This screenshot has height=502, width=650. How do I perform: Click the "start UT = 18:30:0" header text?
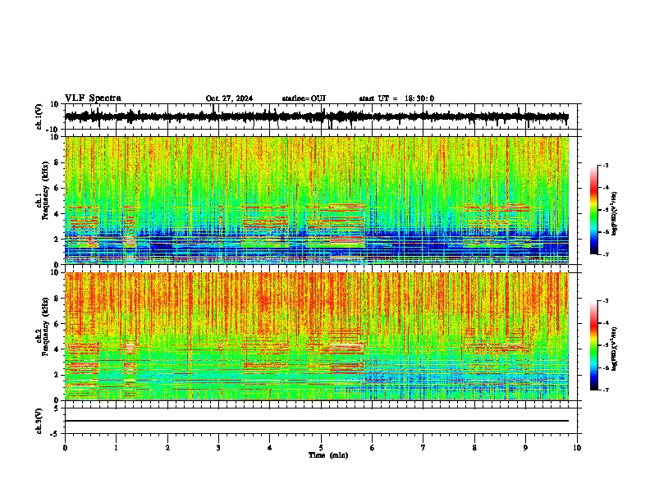click(396, 98)
